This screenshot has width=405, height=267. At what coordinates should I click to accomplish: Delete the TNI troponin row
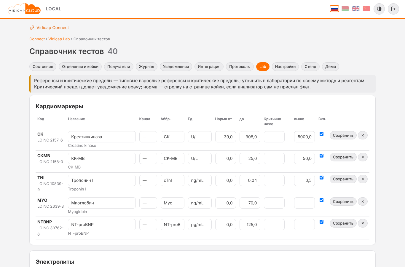[x=363, y=179]
